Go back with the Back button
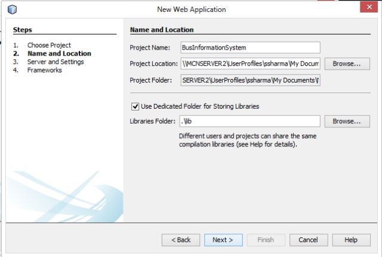The height and width of the screenshot is (257, 382). coord(181,240)
